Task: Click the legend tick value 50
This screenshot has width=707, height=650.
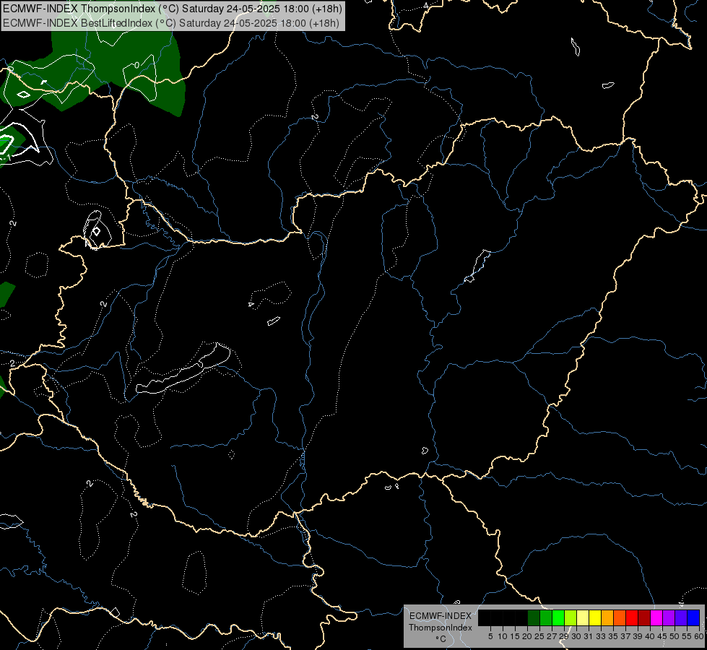Action: click(x=675, y=636)
